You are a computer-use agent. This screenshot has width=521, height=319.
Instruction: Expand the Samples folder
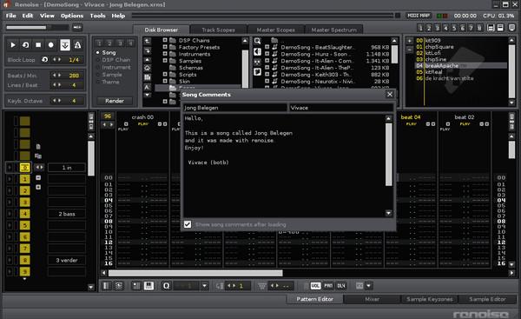click(165, 61)
